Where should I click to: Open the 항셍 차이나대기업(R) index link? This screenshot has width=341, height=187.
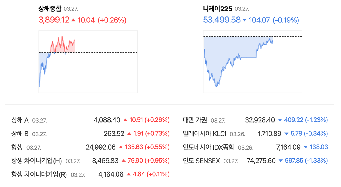click(39, 174)
